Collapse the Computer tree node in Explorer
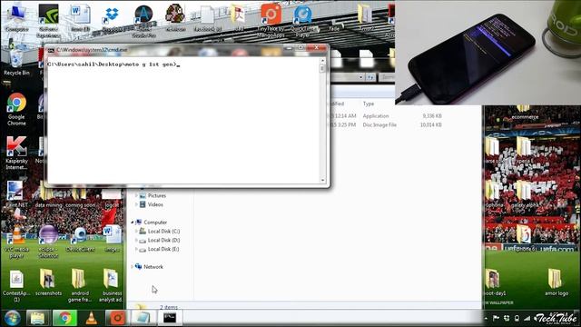 point(133,222)
